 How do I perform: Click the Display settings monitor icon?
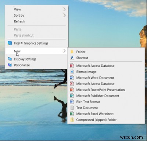click(10, 59)
